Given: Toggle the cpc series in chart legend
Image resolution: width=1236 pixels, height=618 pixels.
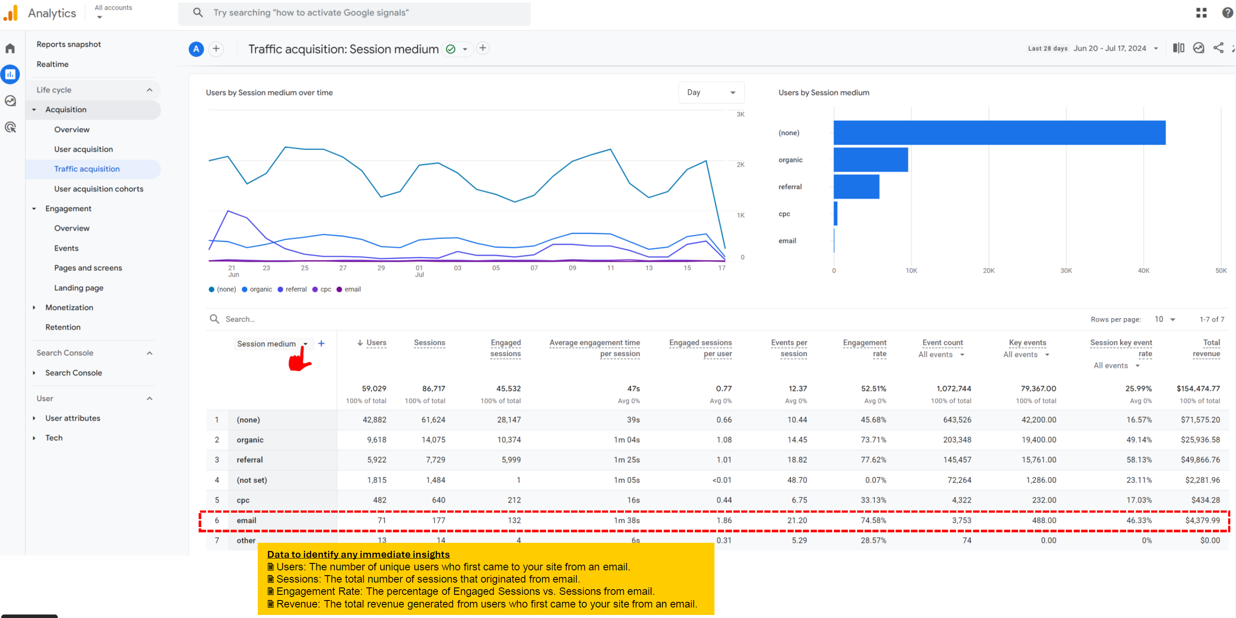Looking at the screenshot, I should click(322, 289).
